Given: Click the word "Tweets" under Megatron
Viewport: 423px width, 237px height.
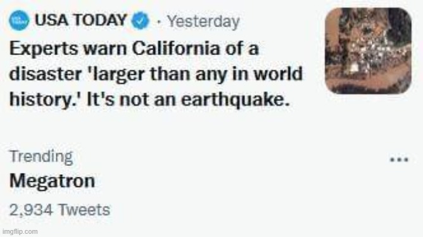Looking at the screenshot, I should click(84, 210).
